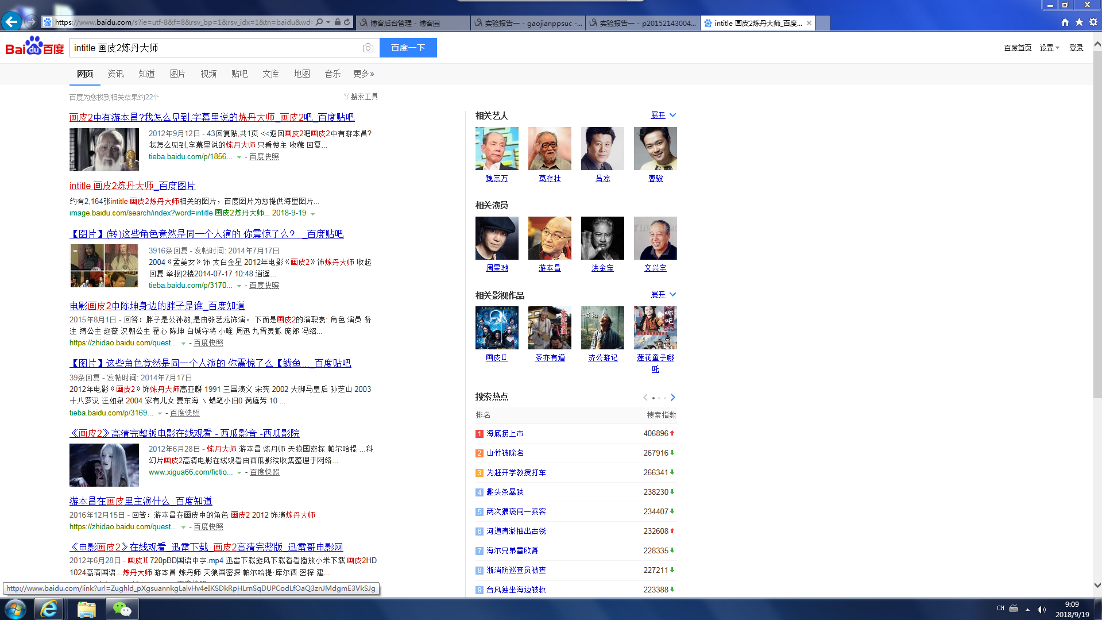Open File Explorer from taskbar
This screenshot has height=620, width=1102.
(86, 609)
